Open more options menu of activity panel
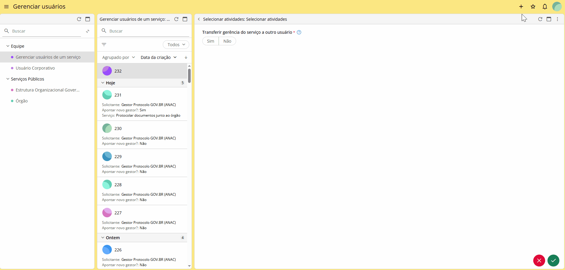 point(558,19)
